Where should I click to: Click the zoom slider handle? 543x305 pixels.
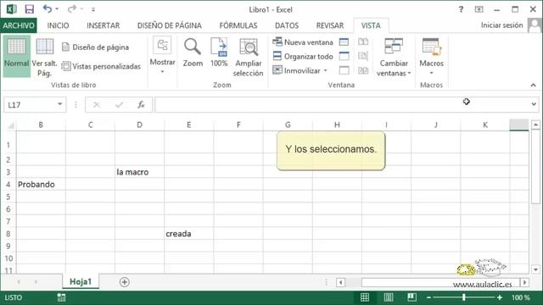[x=464, y=297]
